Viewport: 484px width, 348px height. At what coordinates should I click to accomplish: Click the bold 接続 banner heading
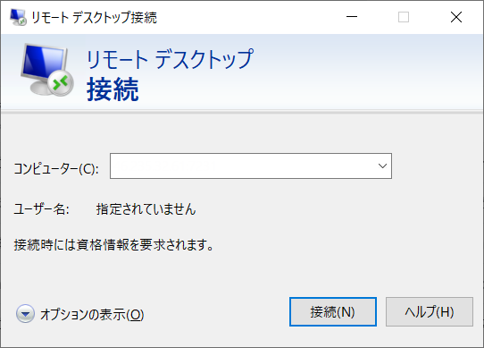tap(113, 89)
